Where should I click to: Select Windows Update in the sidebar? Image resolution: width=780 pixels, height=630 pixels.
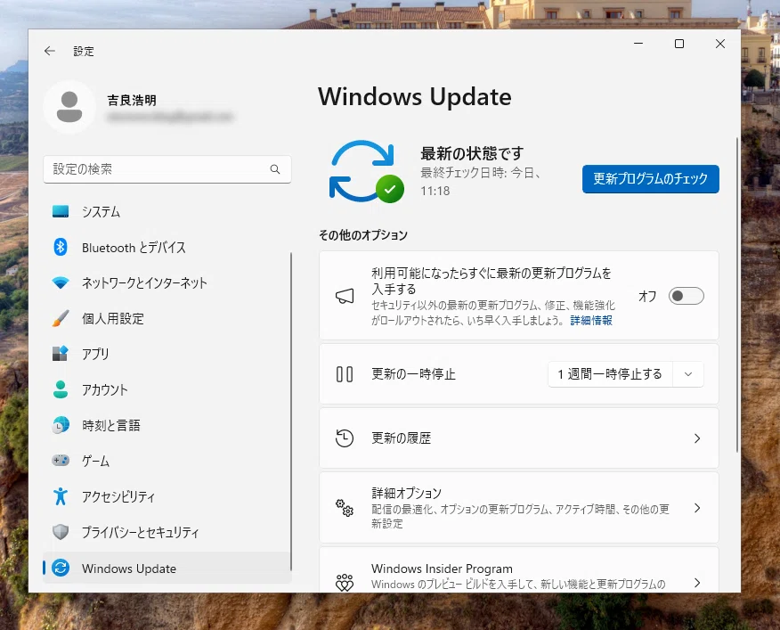point(167,568)
